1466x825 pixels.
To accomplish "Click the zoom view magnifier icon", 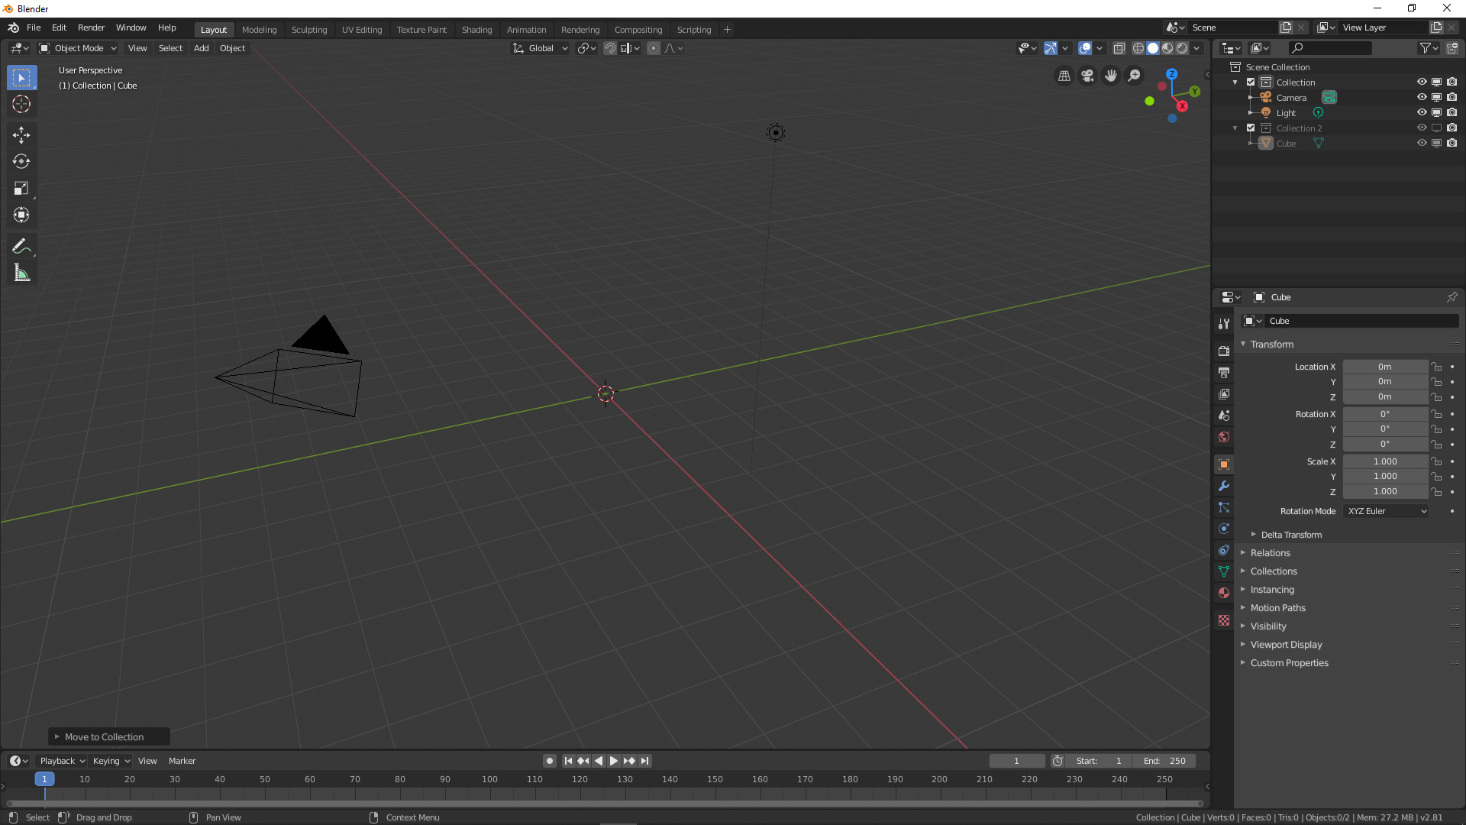I will click(1135, 76).
